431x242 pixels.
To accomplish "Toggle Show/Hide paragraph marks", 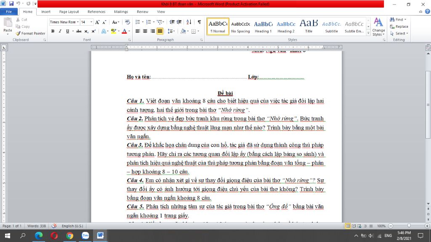I will pos(199,22).
